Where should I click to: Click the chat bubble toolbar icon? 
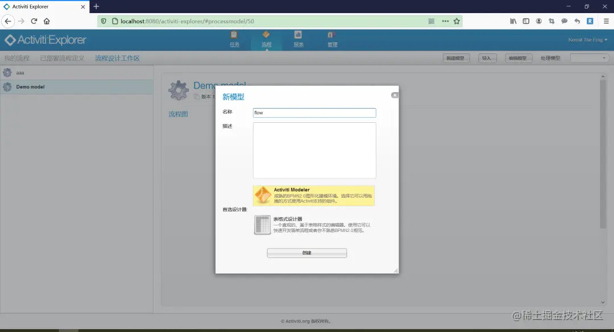565,21
